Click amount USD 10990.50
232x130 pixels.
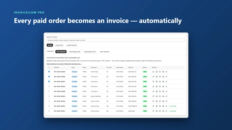tap(133, 106)
